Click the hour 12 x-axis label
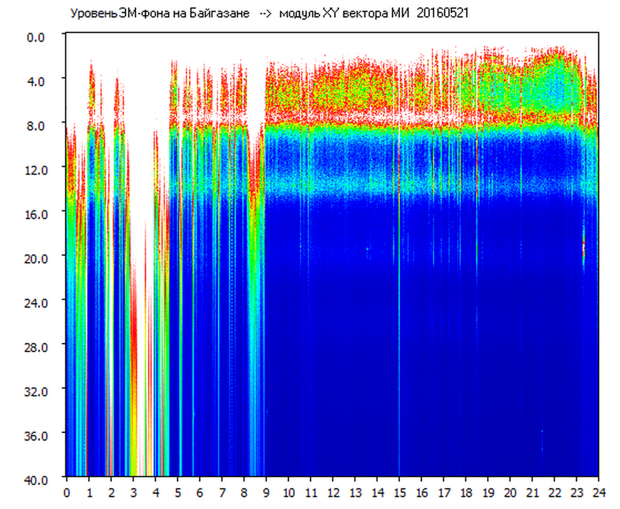Viewport: 620px width, 509px height. pos(333,492)
